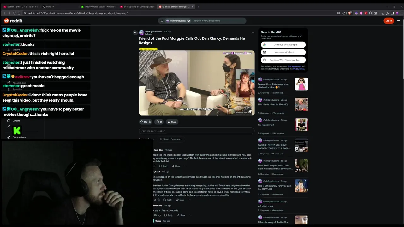
Task: Select Continue with Email
Action: [283, 52]
